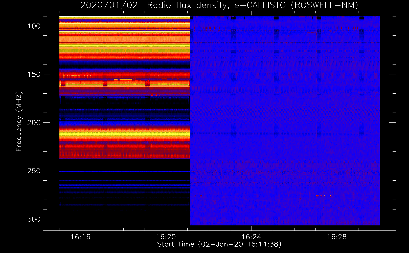This screenshot has width=409, height=253.
Task: Click the 250 frequency tick label
Action: [x=34, y=171]
